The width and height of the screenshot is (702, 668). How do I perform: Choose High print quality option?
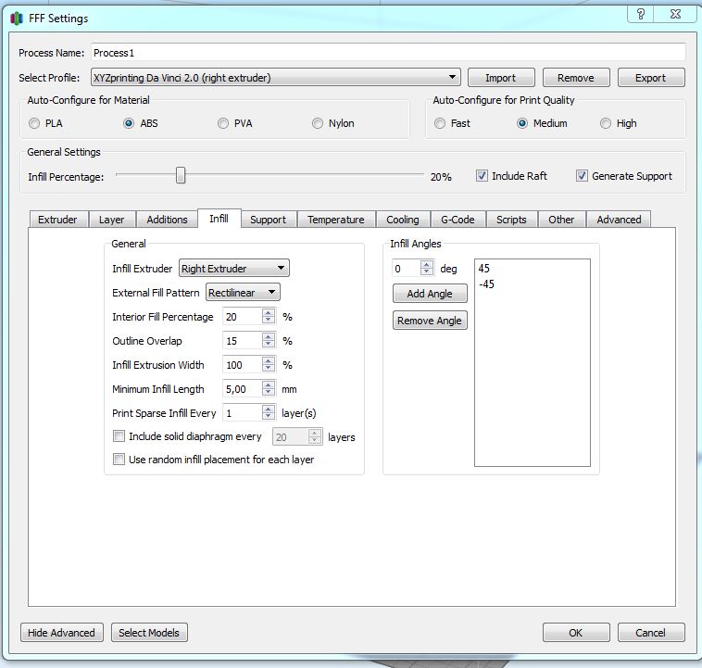pos(606,123)
